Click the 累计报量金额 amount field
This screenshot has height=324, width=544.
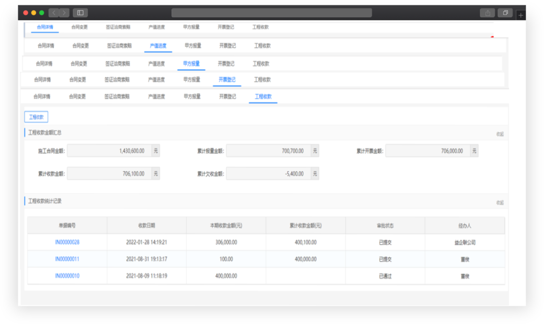[x=268, y=151]
